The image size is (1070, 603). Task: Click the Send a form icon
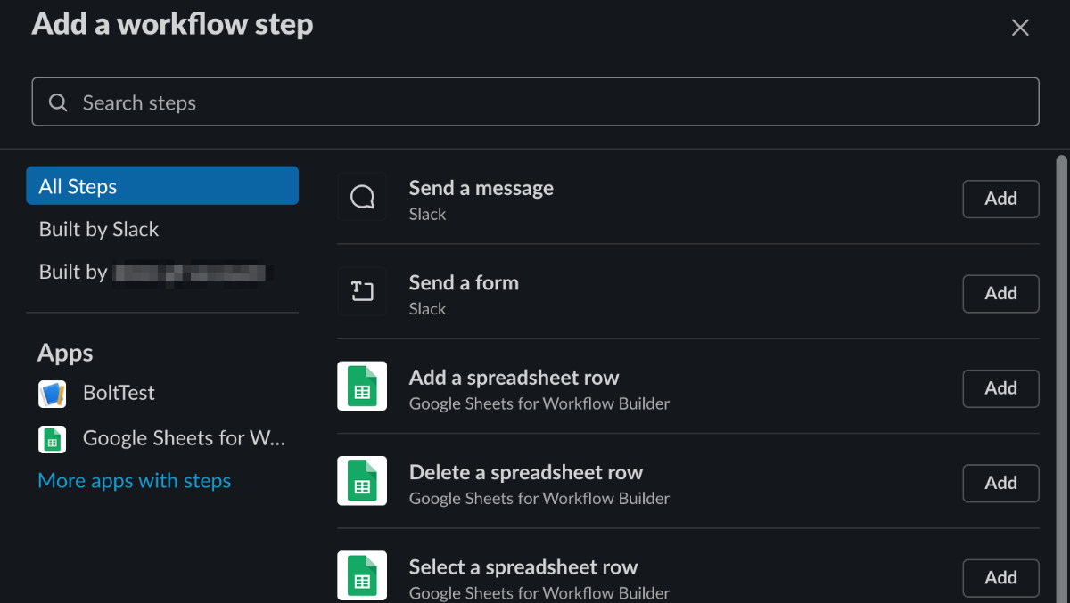coord(362,291)
